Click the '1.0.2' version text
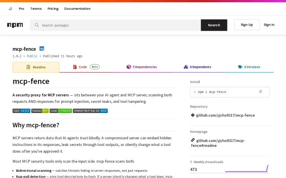286x178 pixels. click(x=17, y=56)
